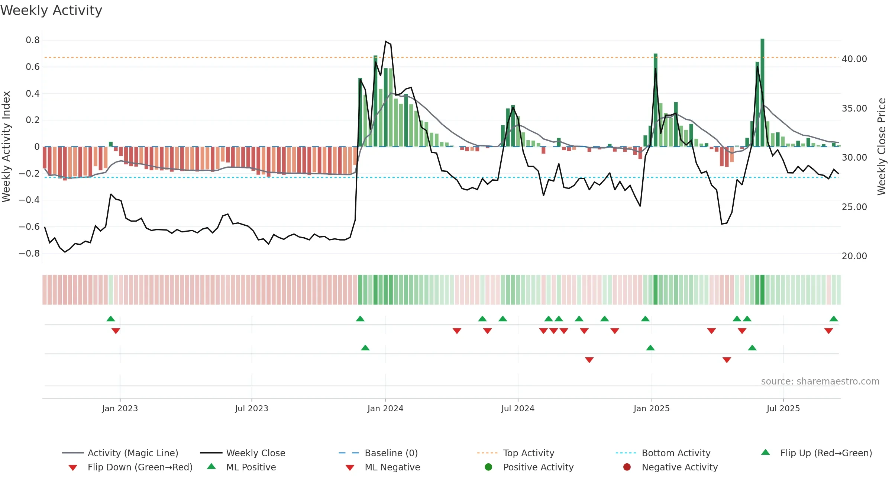Click the single green heatmap cell before Jan 2023
The width and height of the screenshot is (892, 502).
(110, 290)
